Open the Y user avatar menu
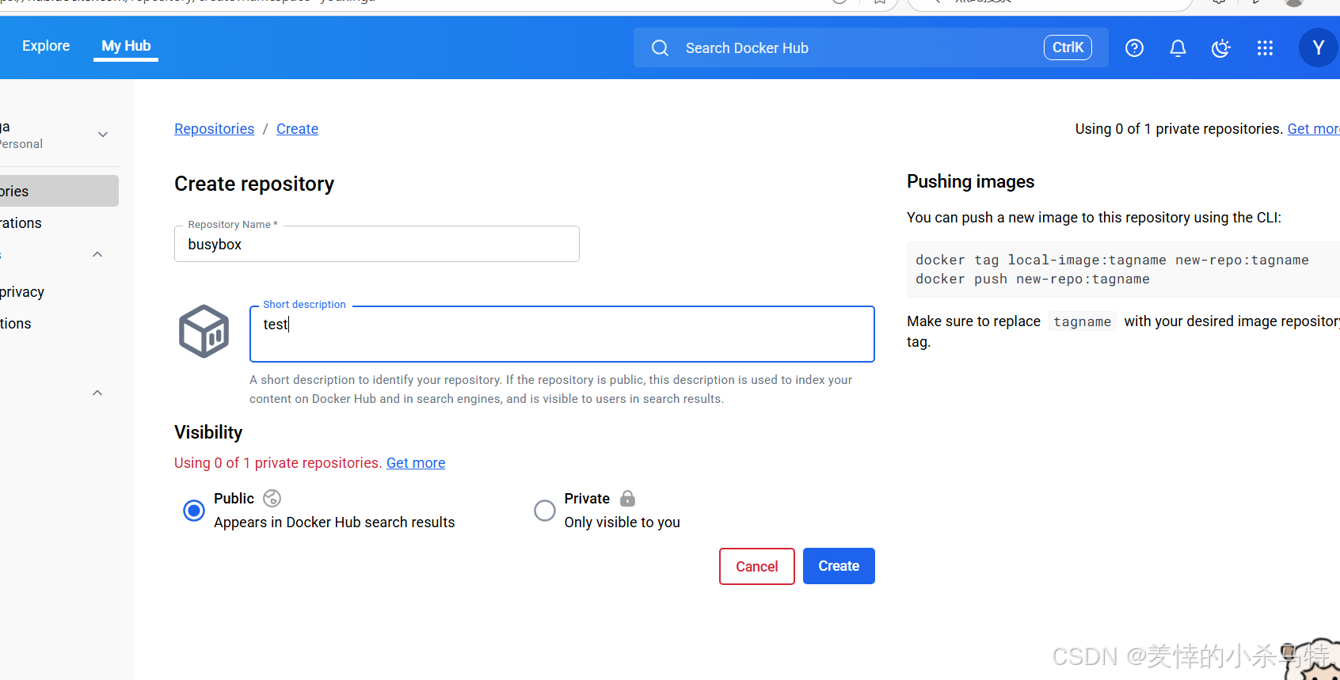 coord(1318,47)
